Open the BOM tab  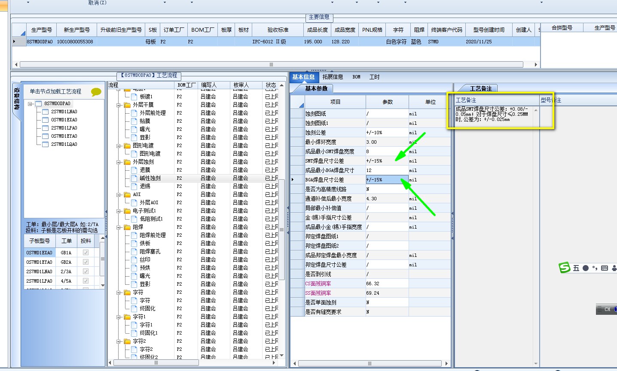pos(356,77)
